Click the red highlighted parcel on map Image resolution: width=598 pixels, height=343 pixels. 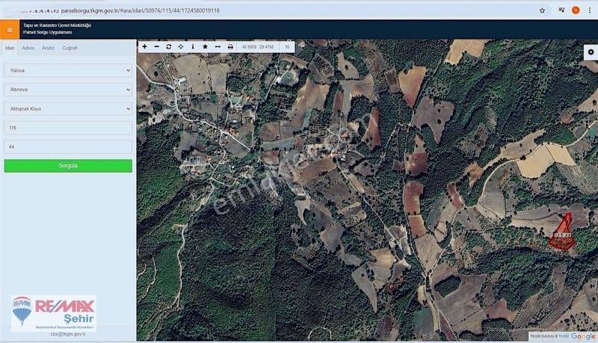[x=563, y=233]
